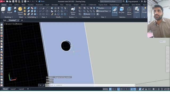Toggle 2D object snap in status bar
Screen dimensions: 170x96
pyautogui.click(x=135, y=89)
